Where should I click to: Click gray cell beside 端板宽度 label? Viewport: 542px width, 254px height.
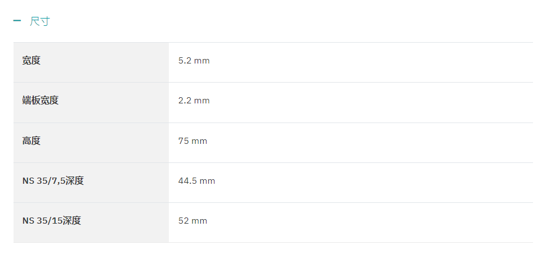pos(114,102)
